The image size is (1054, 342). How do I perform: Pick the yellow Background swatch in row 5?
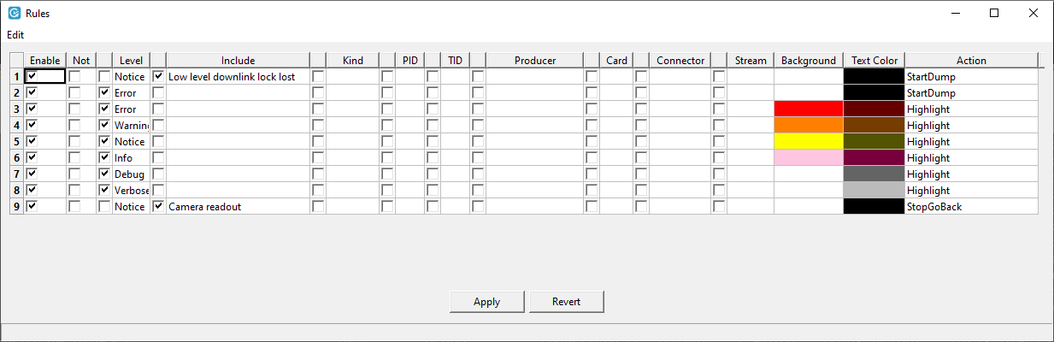point(809,142)
